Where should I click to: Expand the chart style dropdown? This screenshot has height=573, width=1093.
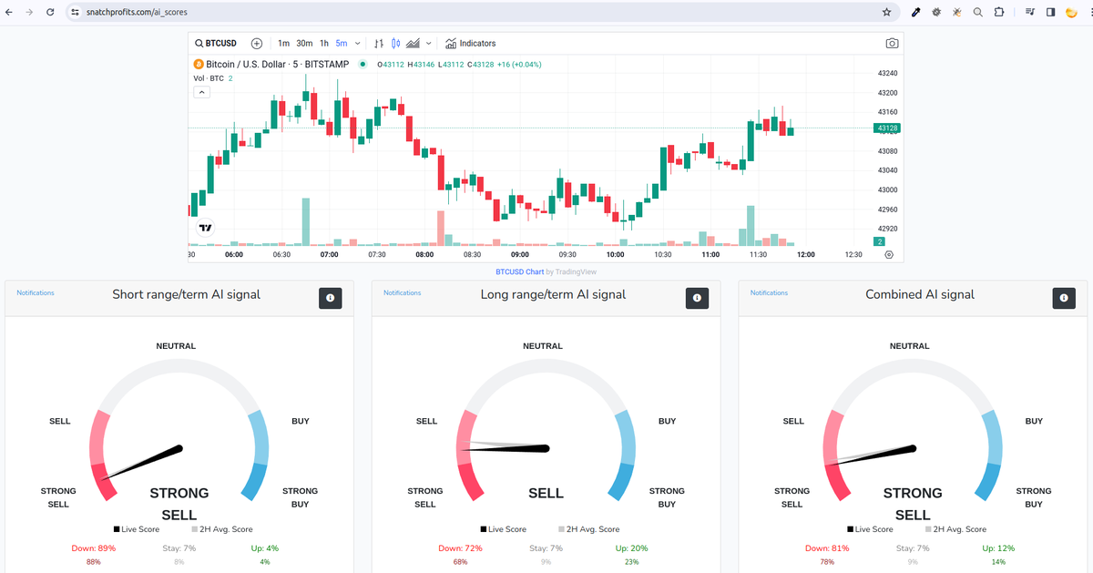428,43
